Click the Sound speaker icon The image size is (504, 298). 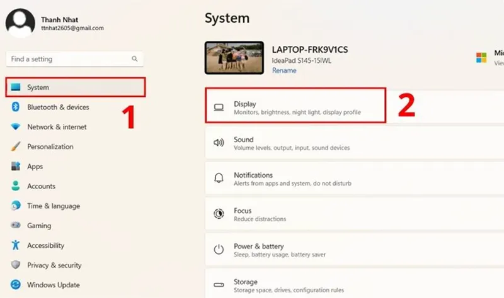tap(219, 143)
